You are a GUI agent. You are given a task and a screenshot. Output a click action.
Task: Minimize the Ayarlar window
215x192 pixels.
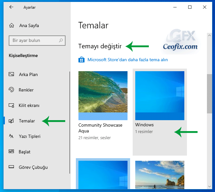[175, 7]
